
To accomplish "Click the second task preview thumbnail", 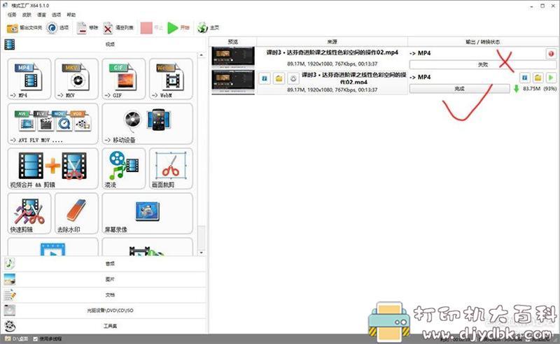I will click(x=233, y=81).
